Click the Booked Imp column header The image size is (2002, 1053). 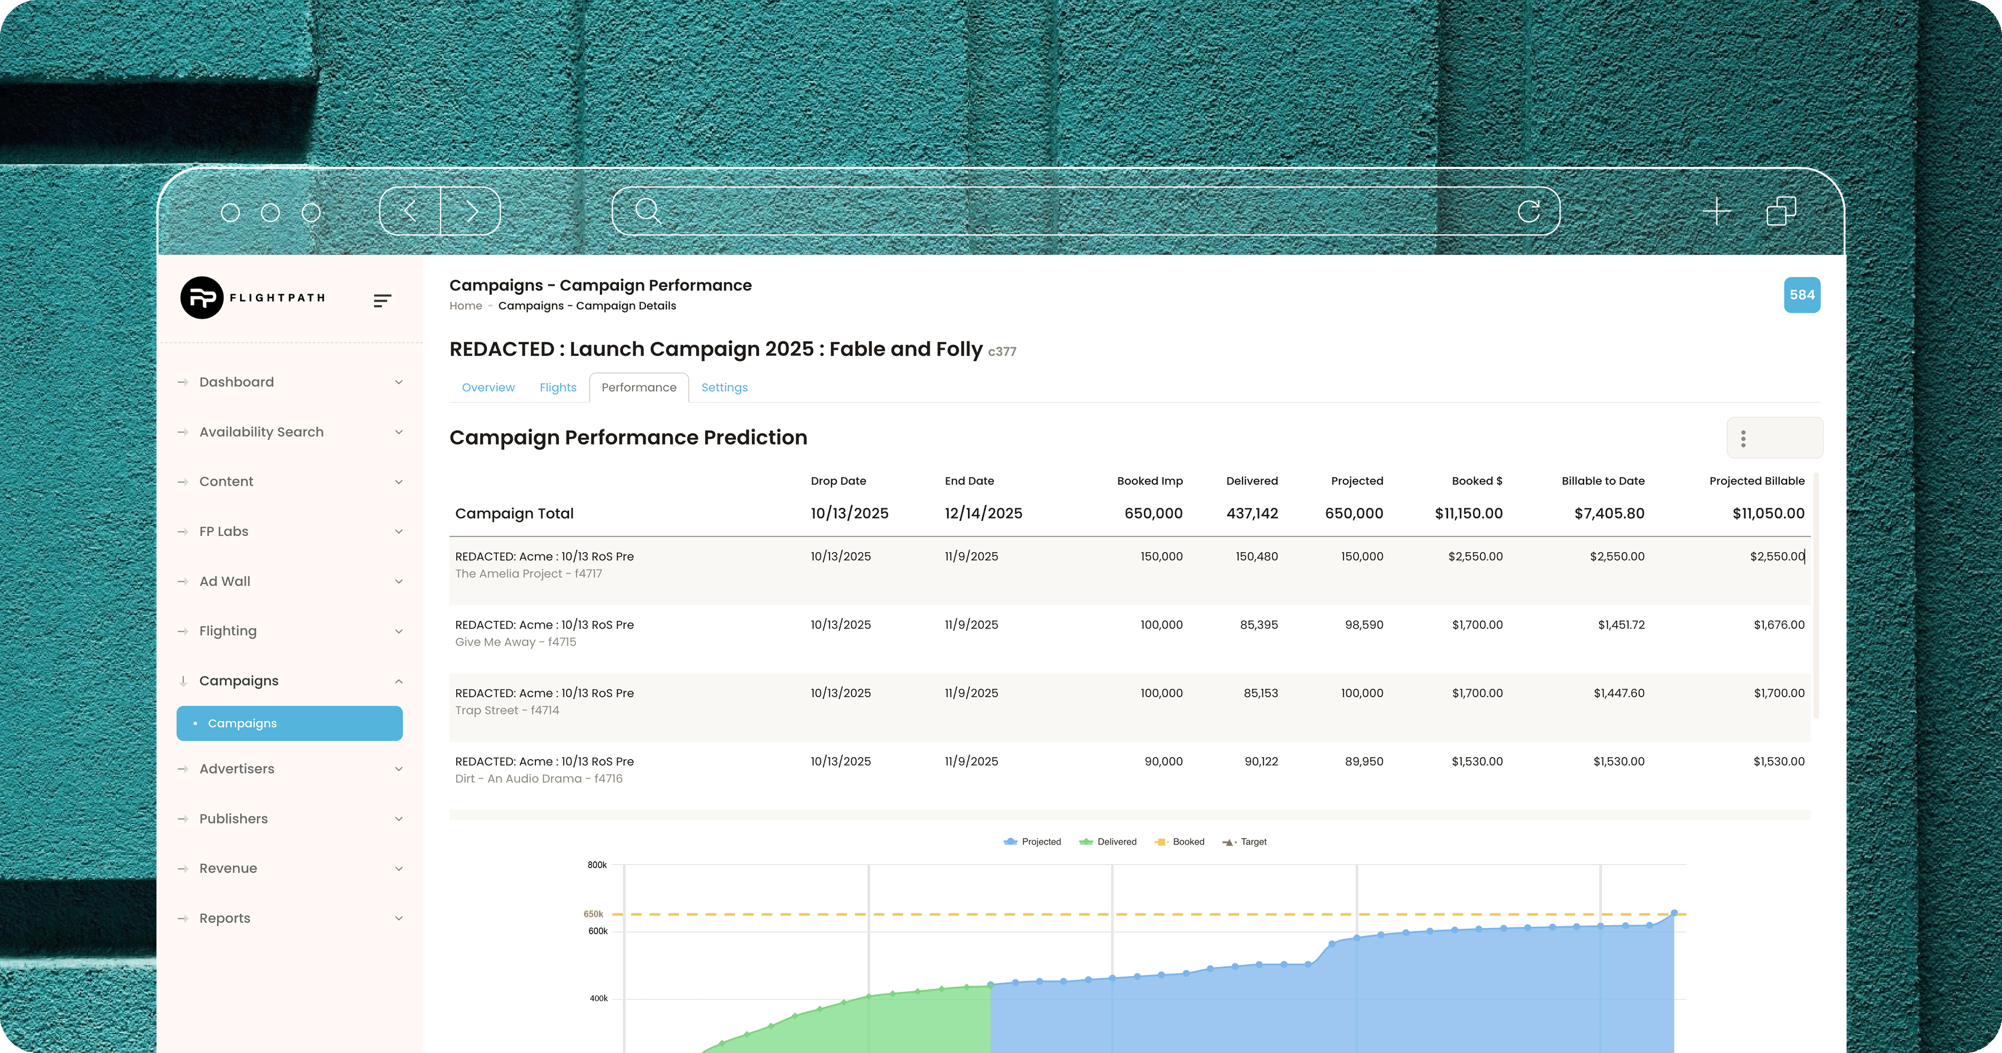coord(1150,481)
